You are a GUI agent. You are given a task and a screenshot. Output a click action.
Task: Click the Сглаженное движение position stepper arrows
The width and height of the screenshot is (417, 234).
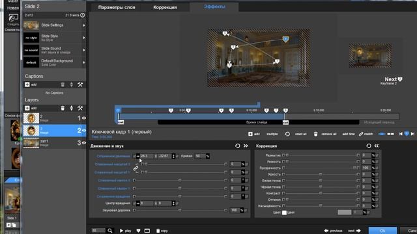[x=173, y=156]
